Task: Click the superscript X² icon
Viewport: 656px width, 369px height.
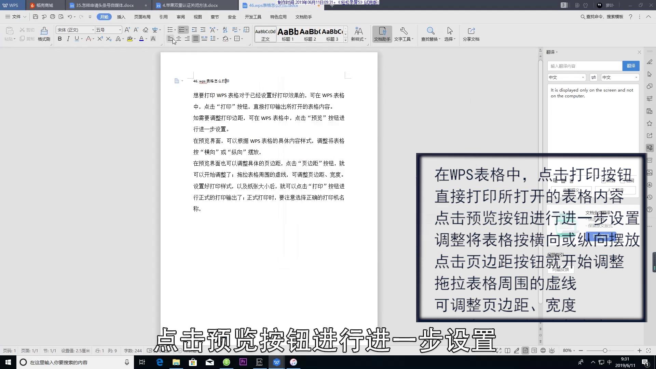Action: [x=100, y=39]
